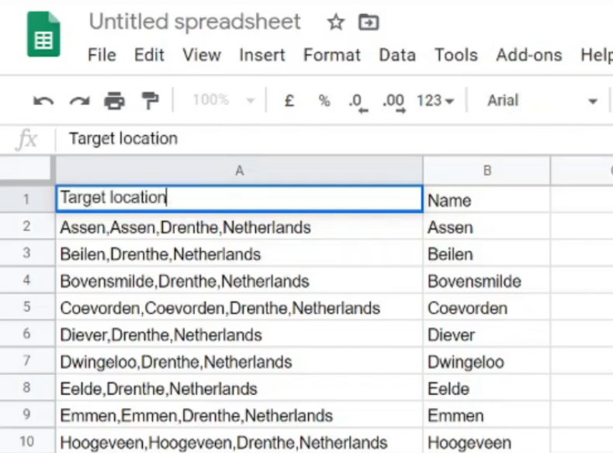Viewport: 613px width, 453px height.
Task: Format as currency with pound icon
Action: (x=289, y=100)
